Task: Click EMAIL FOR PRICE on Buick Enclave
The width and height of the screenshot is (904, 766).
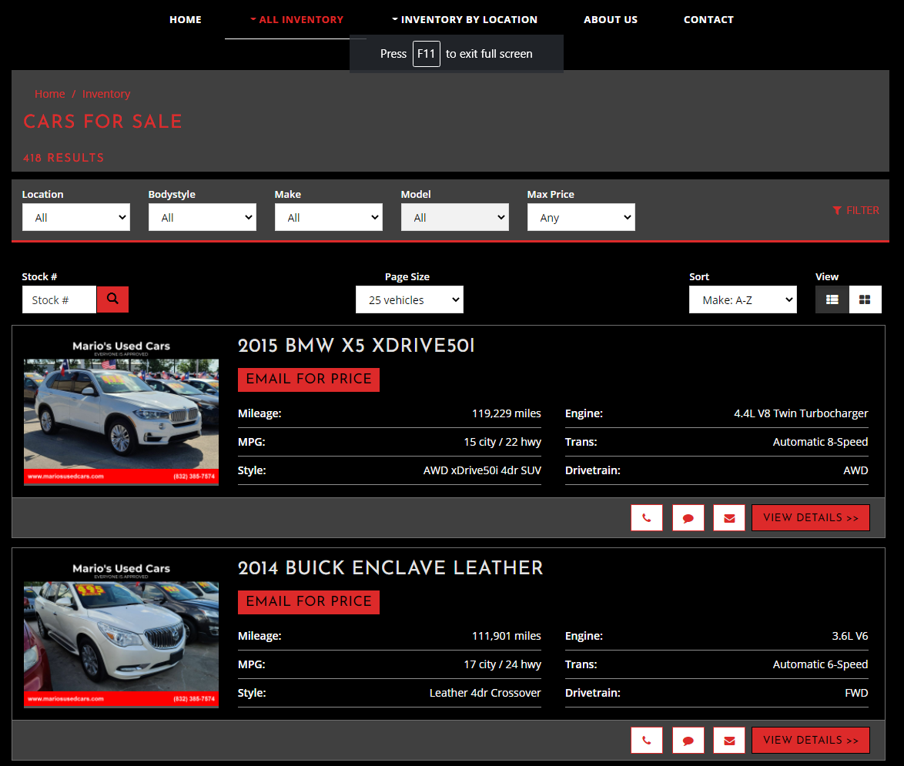Action: coord(309,602)
